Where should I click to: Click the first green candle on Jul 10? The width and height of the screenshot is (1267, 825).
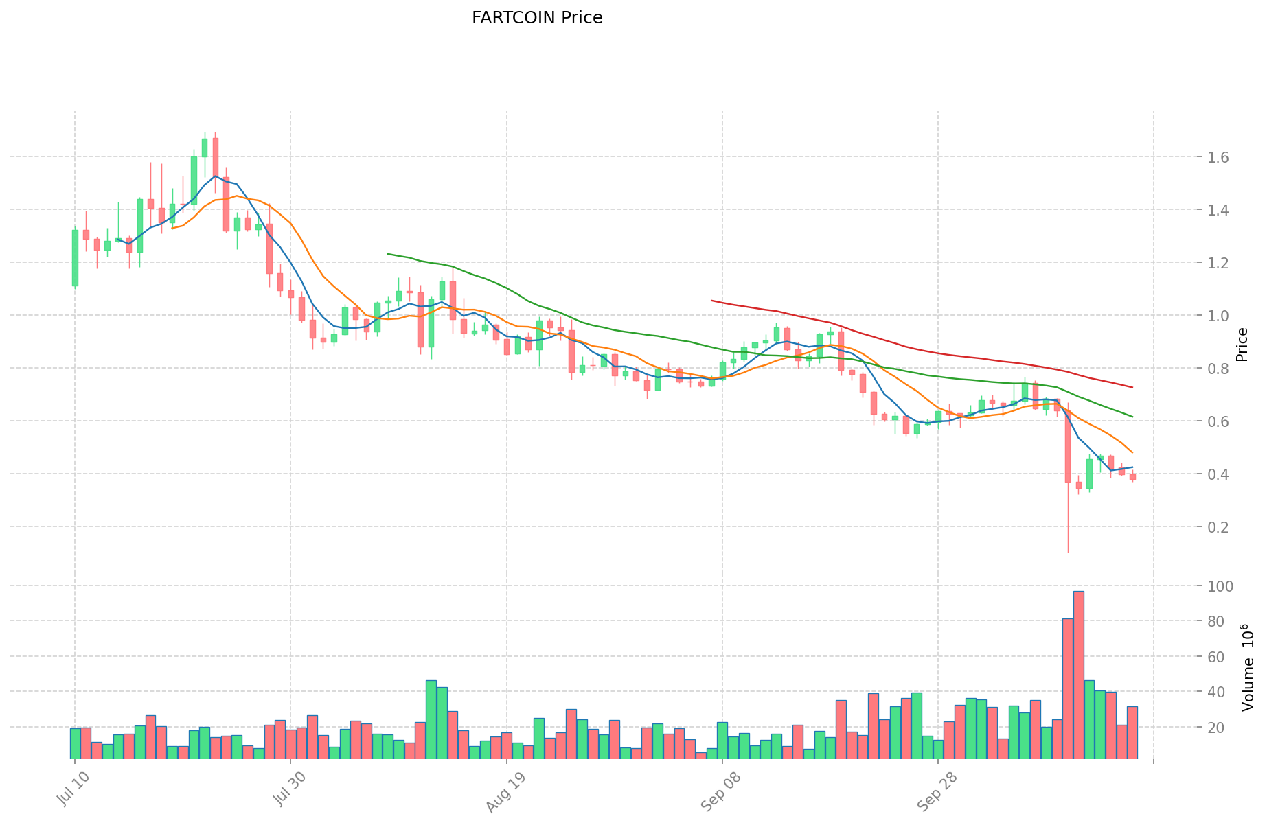point(75,257)
